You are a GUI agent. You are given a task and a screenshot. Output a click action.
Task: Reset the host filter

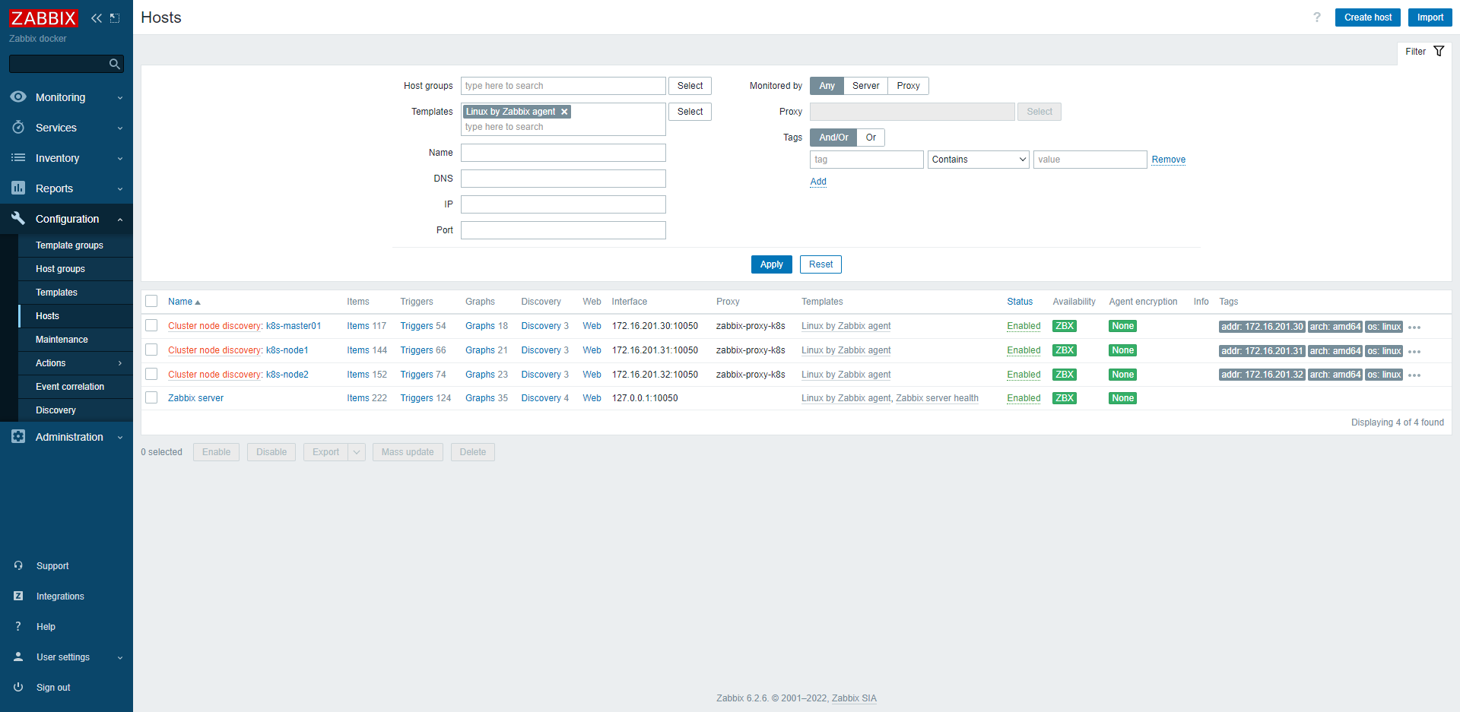[x=820, y=264]
